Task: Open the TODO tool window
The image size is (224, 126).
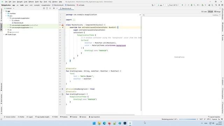Action: tap(55, 117)
